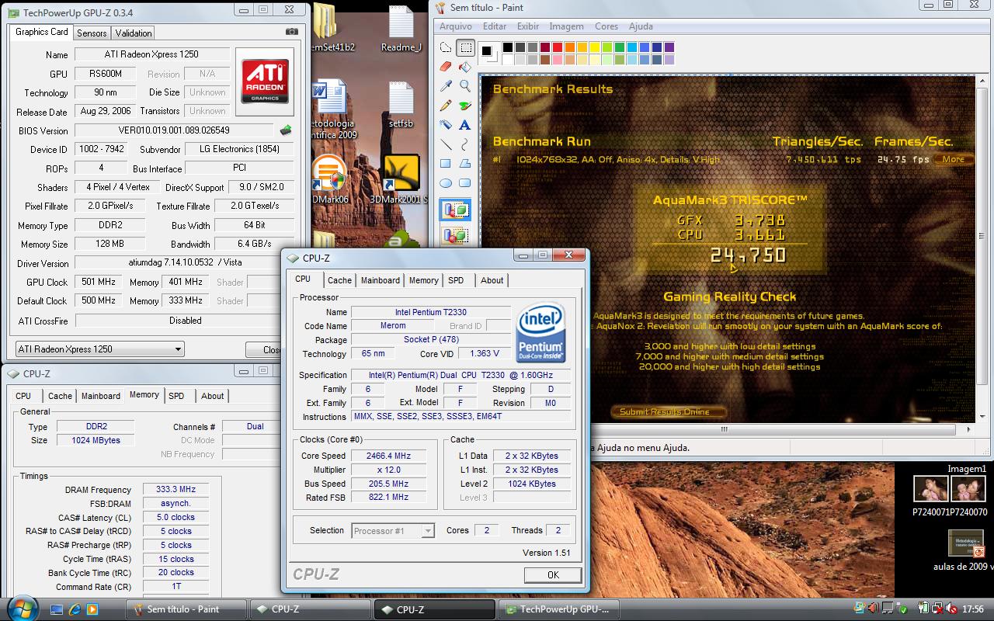Open the Cache tab in front CPU-Z window
This screenshot has width=994, height=621.
[339, 280]
